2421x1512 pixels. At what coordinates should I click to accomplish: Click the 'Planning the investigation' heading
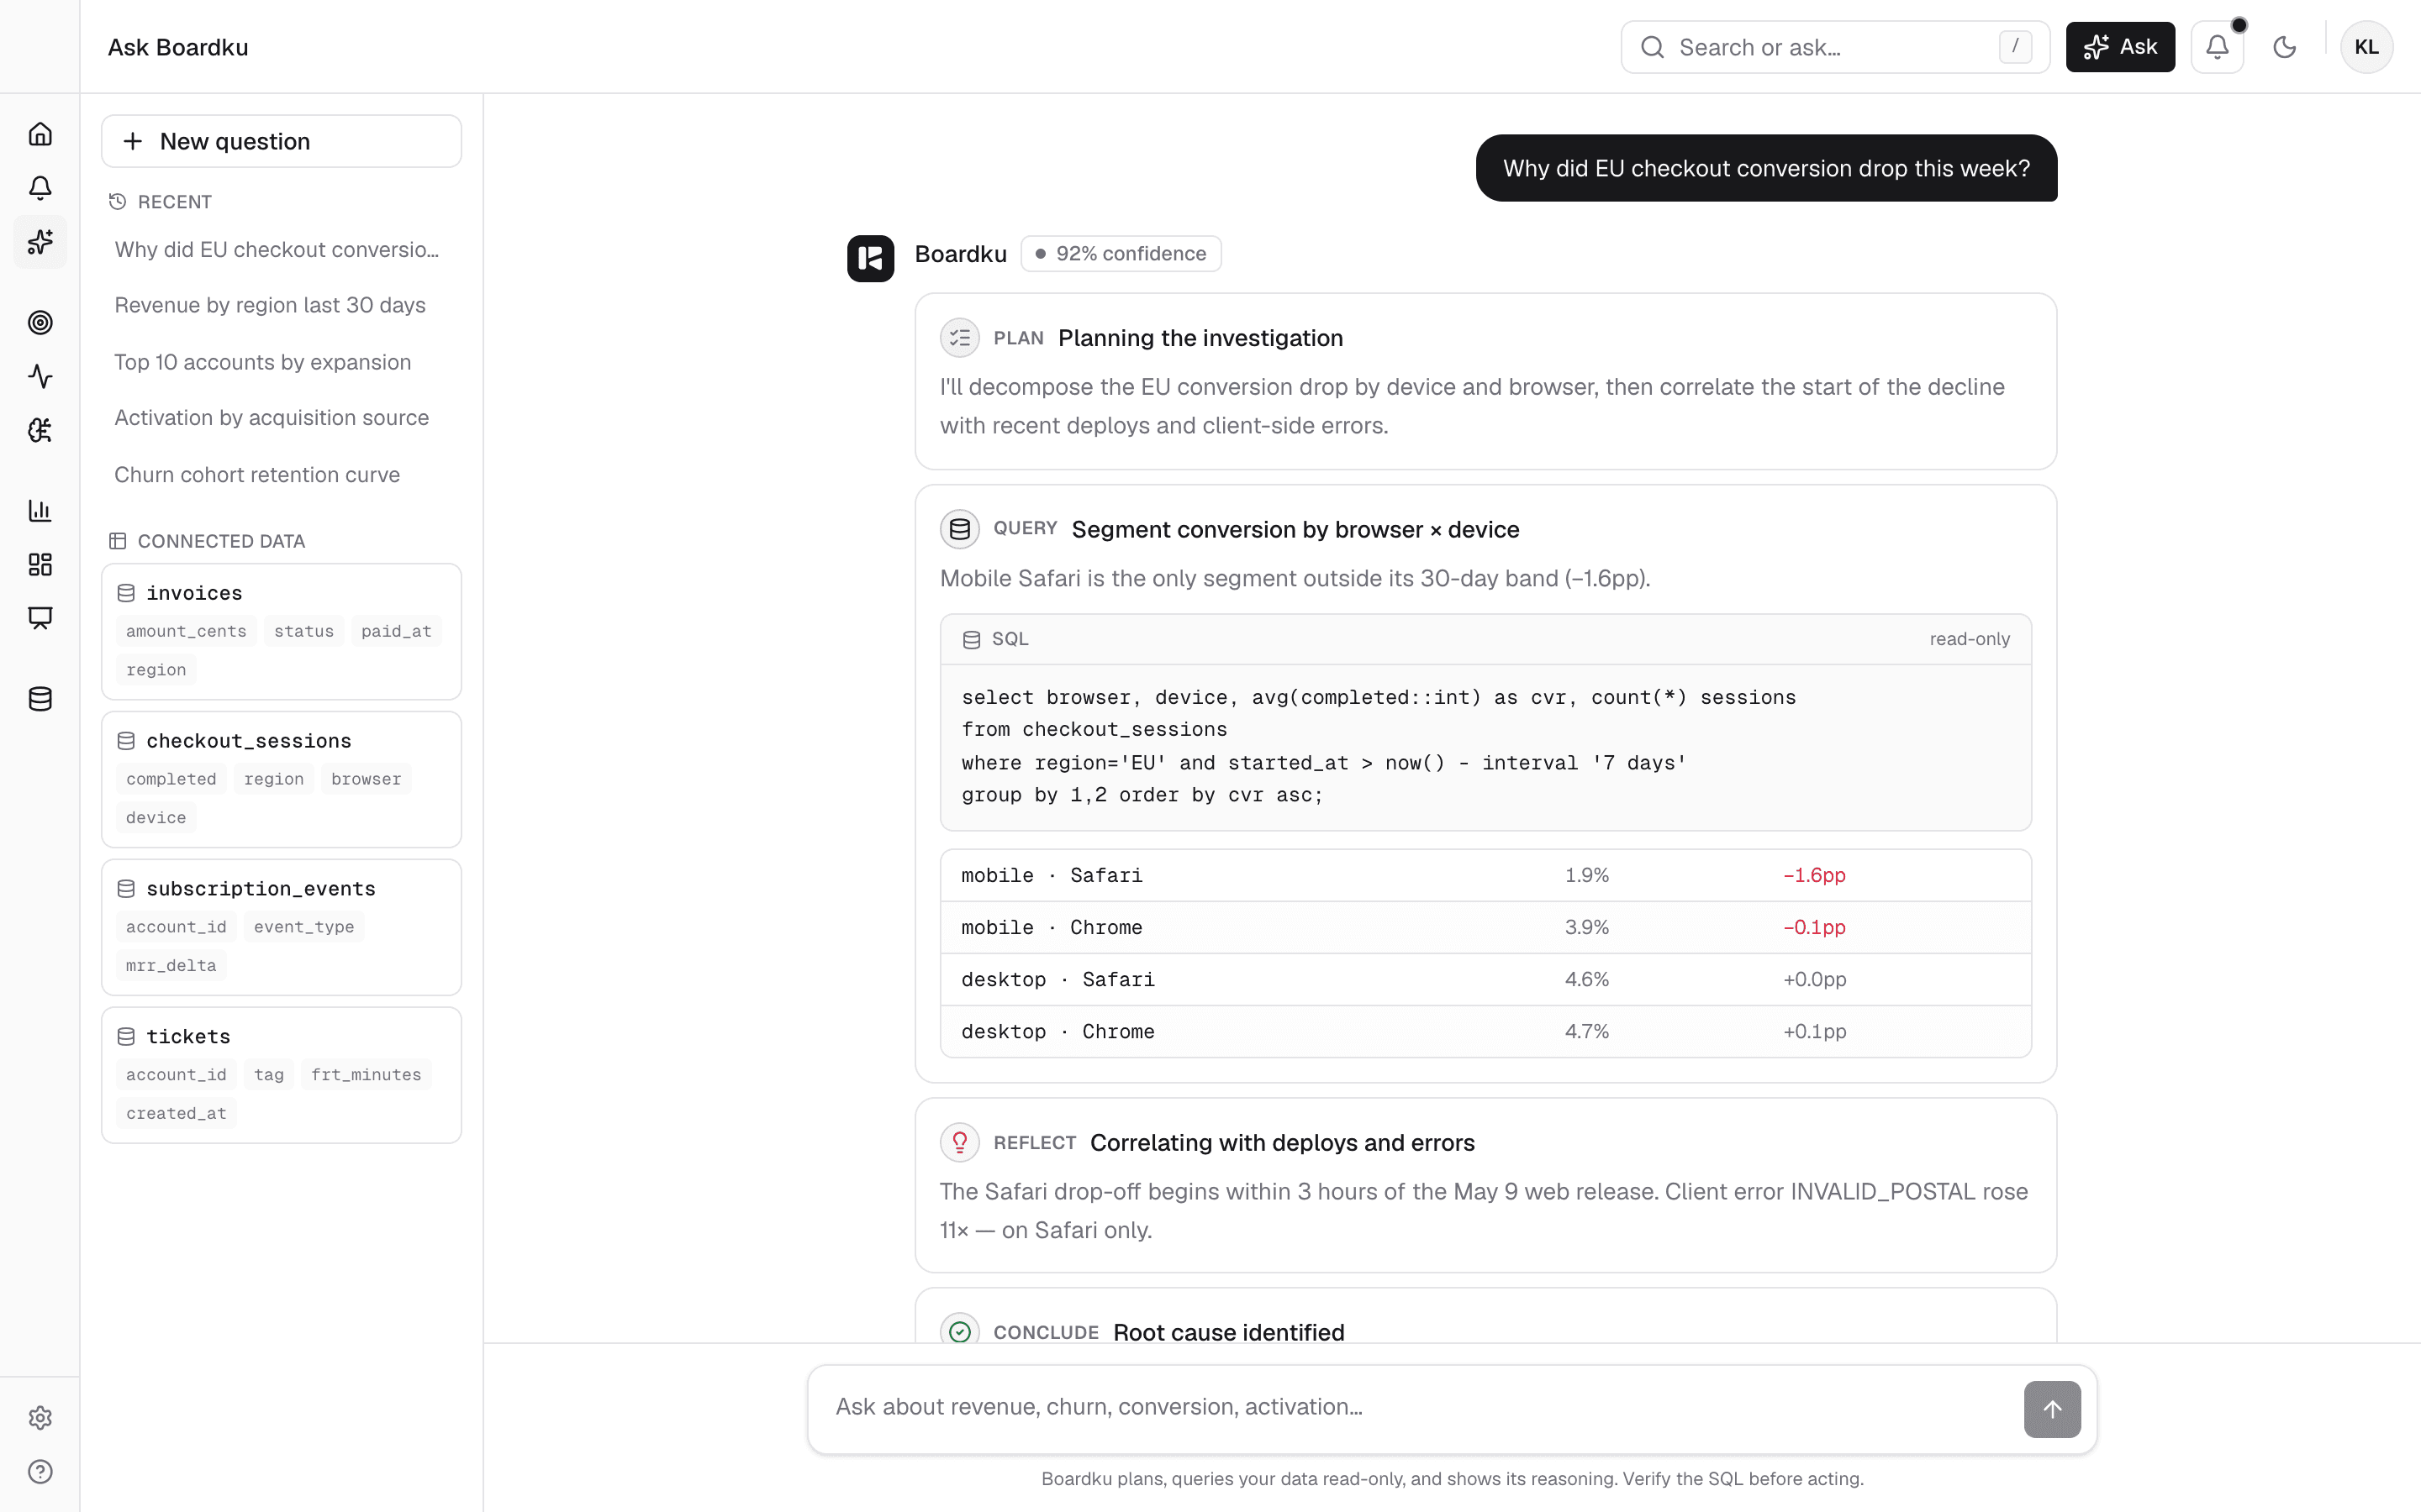coord(1200,338)
